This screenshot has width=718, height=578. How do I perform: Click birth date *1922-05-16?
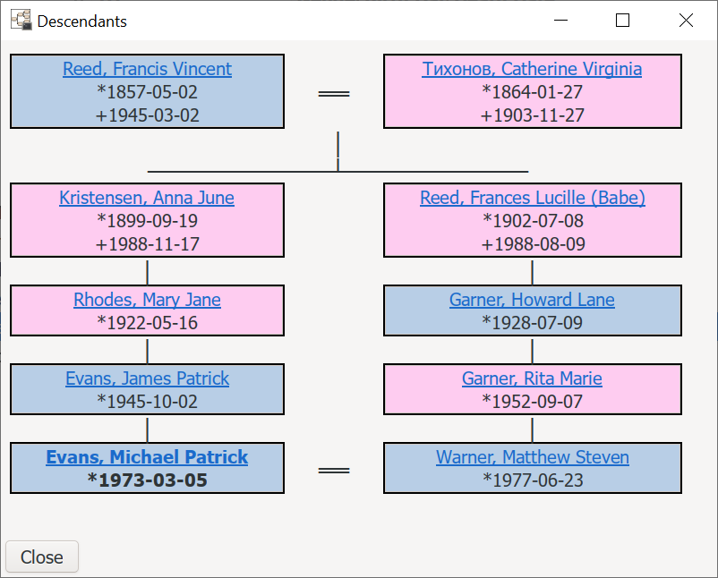[x=147, y=324]
